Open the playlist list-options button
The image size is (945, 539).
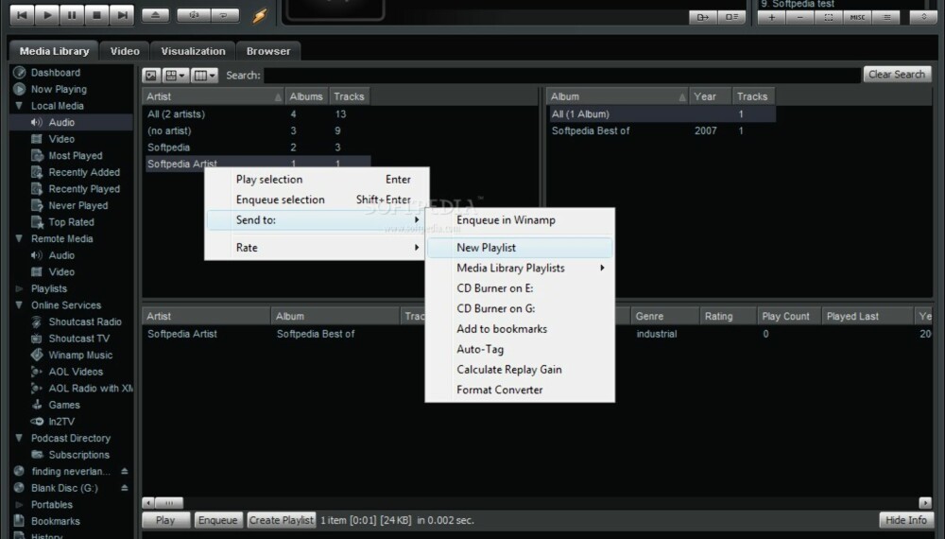click(886, 17)
